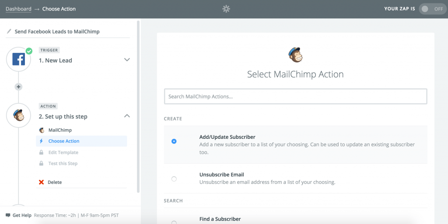The width and height of the screenshot is (448, 224).
Task: Click the Select MailChimp Action heading
Action: [x=295, y=74]
